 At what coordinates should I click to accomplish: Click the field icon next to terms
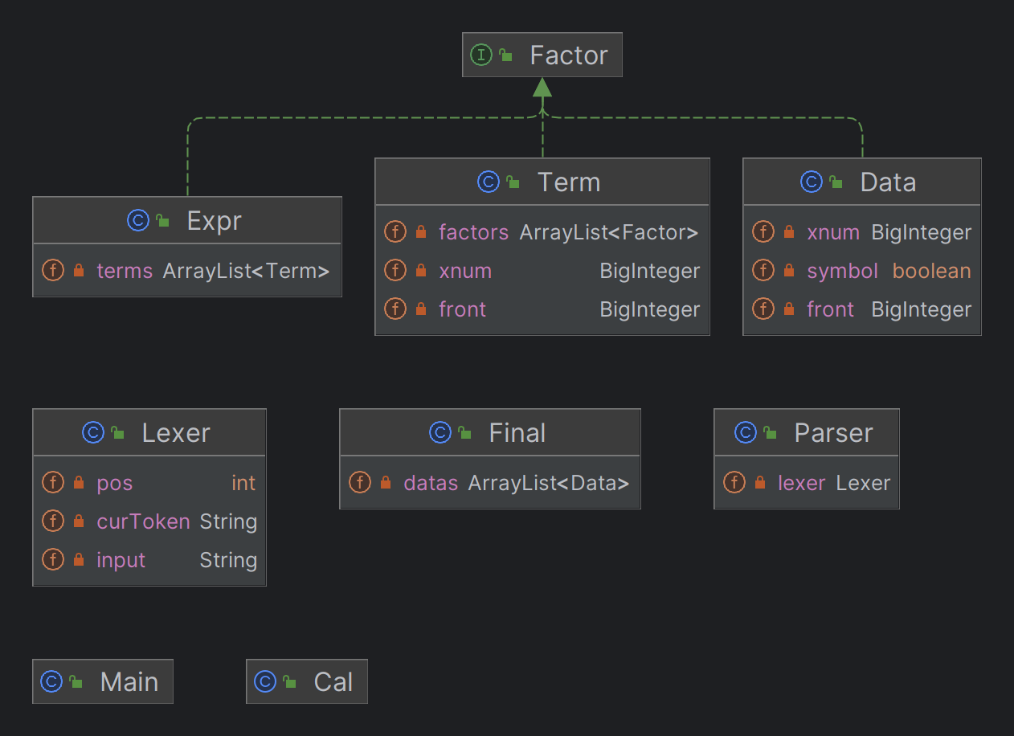53,270
